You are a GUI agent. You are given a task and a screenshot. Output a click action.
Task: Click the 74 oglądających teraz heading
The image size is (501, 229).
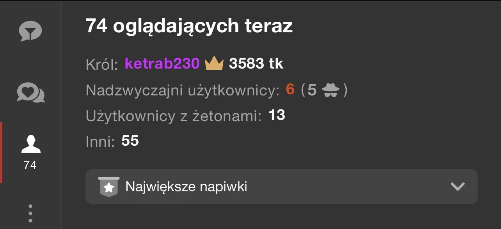tap(189, 27)
